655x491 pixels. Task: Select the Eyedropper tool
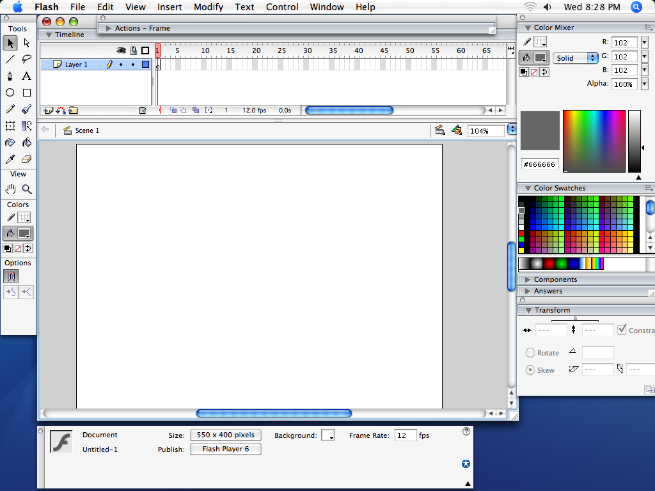click(x=10, y=159)
